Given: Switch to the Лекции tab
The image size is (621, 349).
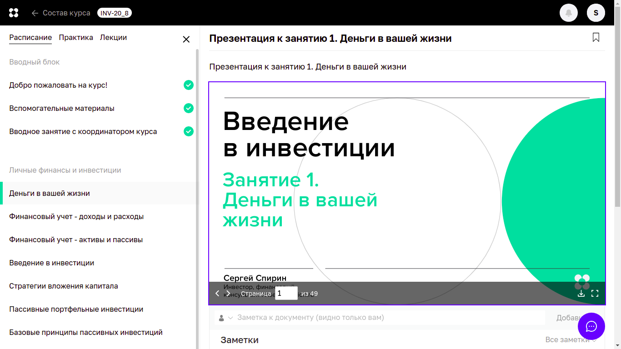Looking at the screenshot, I should [x=113, y=38].
